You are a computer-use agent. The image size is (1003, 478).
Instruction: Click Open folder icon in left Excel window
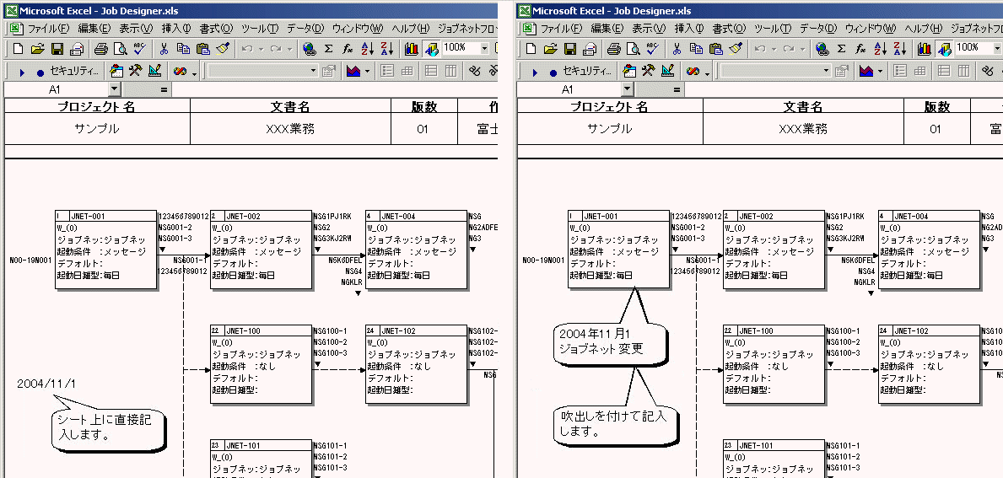point(37,49)
